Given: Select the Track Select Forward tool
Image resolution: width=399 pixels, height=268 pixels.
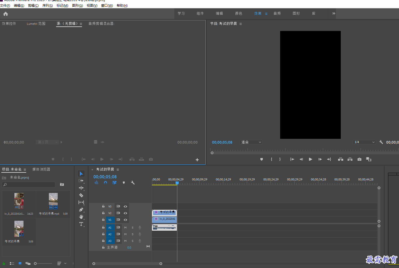Looking at the screenshot, I should pyautogui.click(x=81, y=181).
